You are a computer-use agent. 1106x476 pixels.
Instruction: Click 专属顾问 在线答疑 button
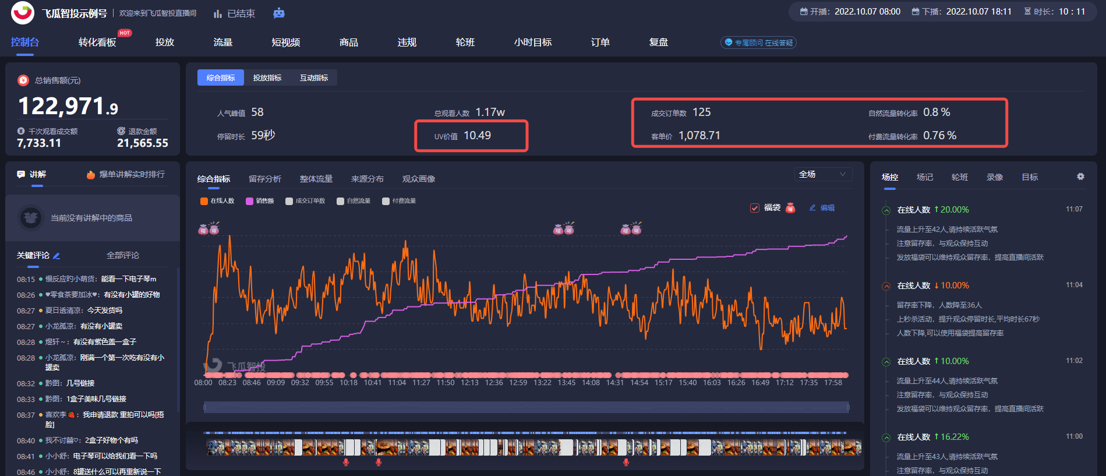(x=758, y=43)
